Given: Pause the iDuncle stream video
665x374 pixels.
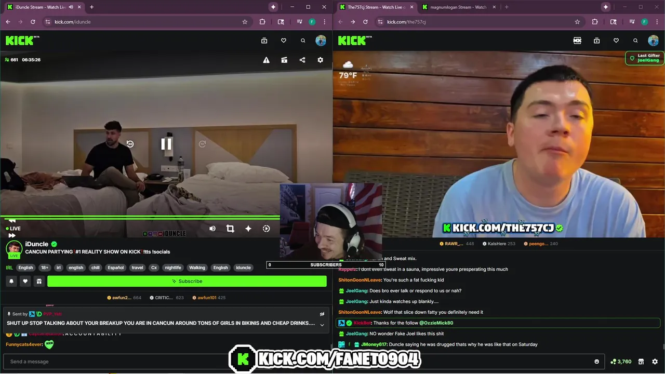Looking at the screenshot, I should click(x=166, y=144).
